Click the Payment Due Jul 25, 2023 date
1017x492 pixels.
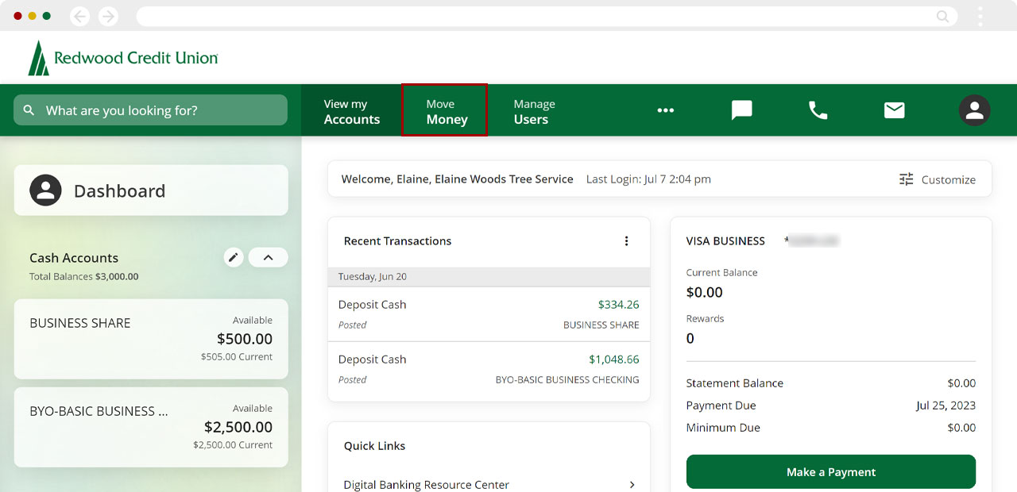[x=945, y=406]
